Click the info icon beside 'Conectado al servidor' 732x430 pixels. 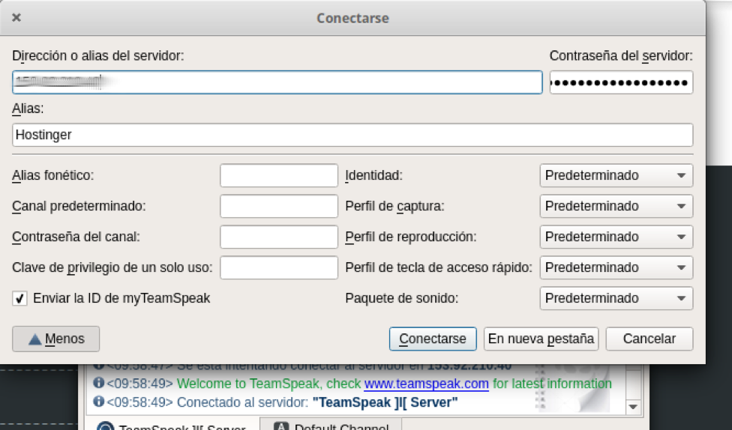pyautogui.click(x=97, y=402)
